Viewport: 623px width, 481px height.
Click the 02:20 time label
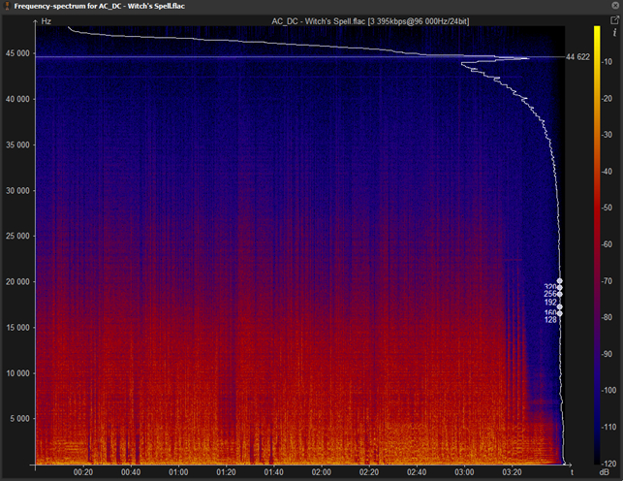pos(369,472)
